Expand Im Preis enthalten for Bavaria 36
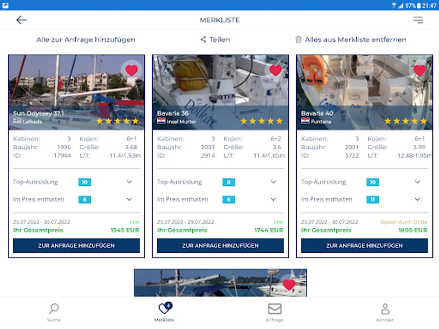This screenshot has width=439, height=329. [x=273, y=199]
